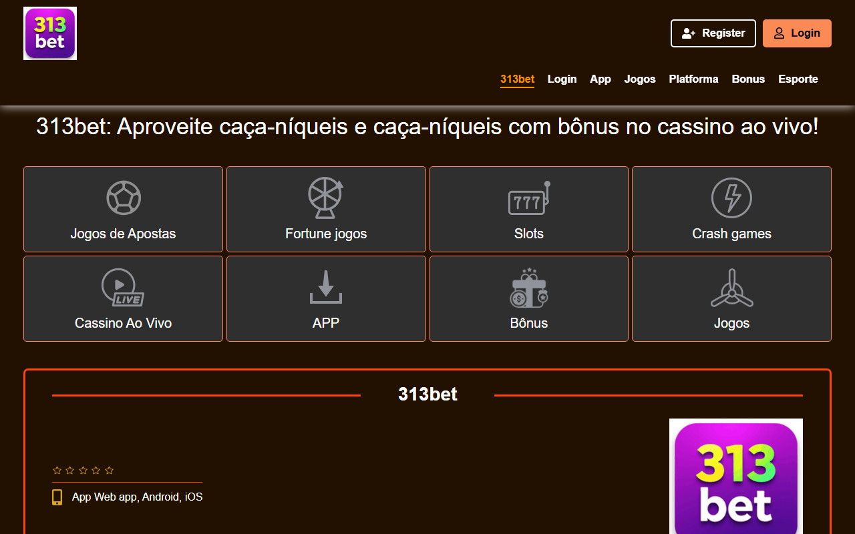Click the 777 slot machine icon
This screenshot has height=534, width=855.
coord(529,198)
